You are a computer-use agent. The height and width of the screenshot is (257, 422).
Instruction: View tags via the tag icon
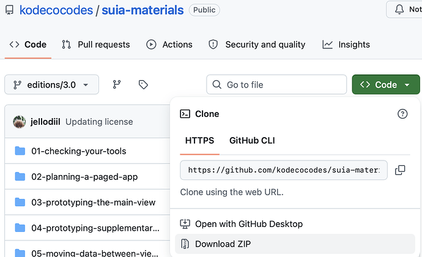coord(143,84)
